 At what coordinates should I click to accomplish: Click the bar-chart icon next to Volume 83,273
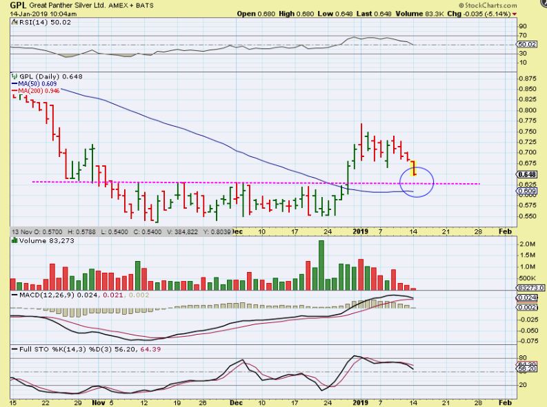14,240
